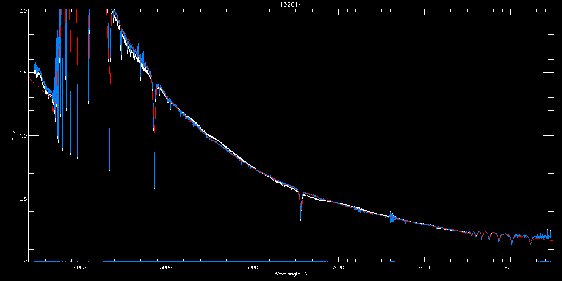Click the absorption line dip near 4860
Screen dimensions: 562x281
(x=154, y=136)
